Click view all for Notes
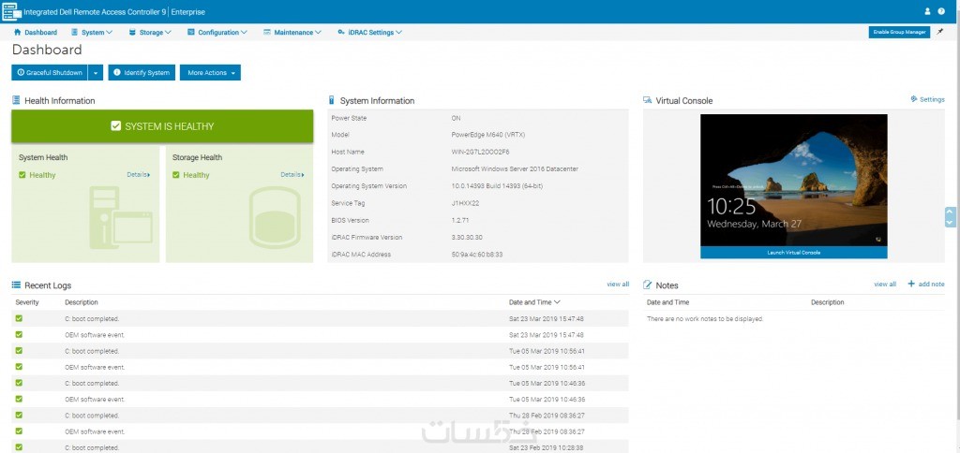This screenshot has height=453, width=960. [885, 285]
